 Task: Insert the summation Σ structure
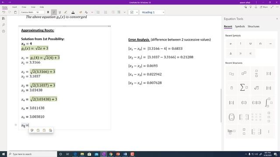tap(244, 88)
